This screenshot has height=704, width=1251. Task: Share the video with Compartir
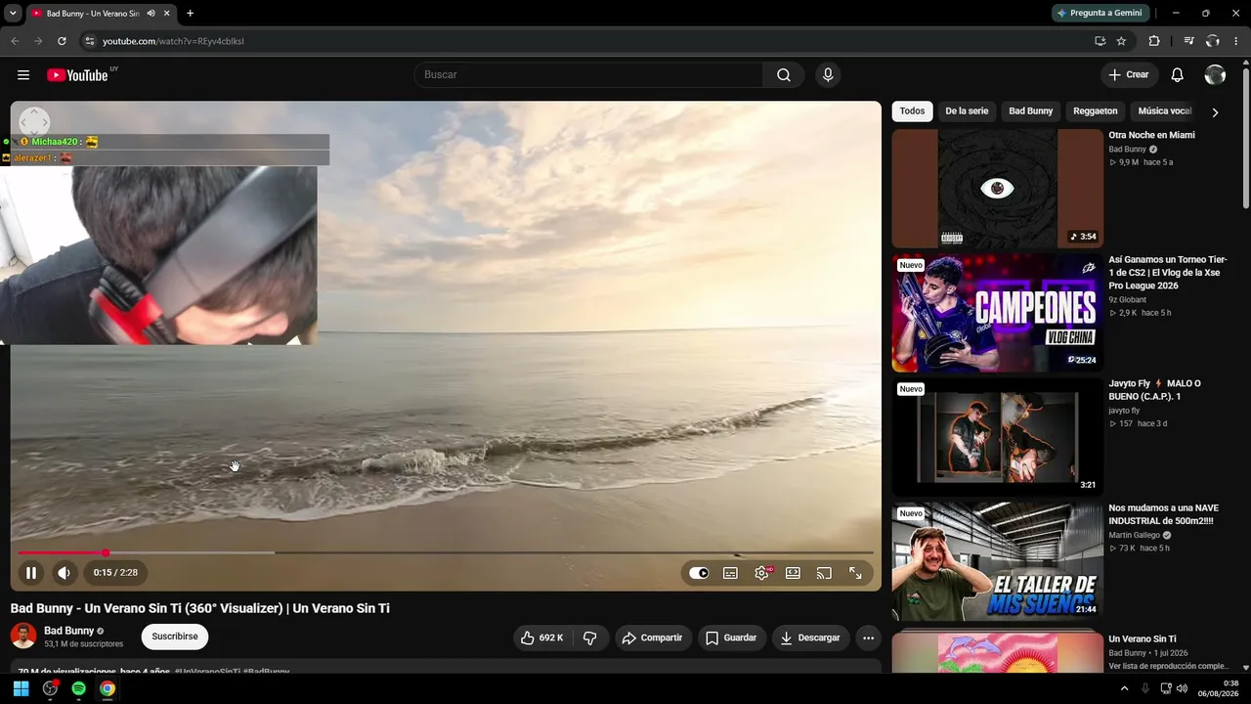pos(653,638)
